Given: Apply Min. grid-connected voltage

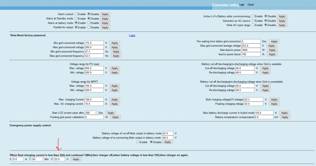Looking at the screenshot, I should coord(115,43).
